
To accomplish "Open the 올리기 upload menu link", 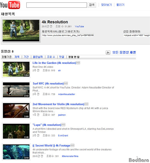I will [120, 5].
